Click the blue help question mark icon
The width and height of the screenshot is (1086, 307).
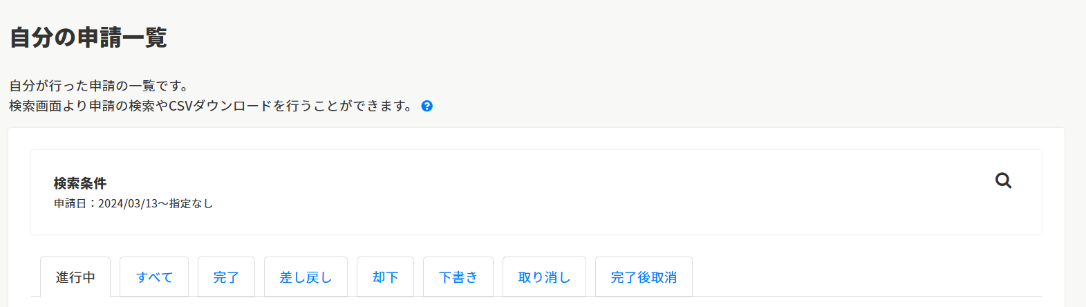[427, 106]
